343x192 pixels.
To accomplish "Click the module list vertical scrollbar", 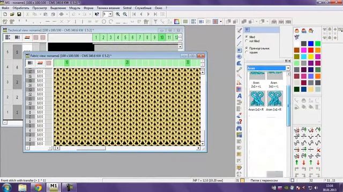I will coord(288,106).
